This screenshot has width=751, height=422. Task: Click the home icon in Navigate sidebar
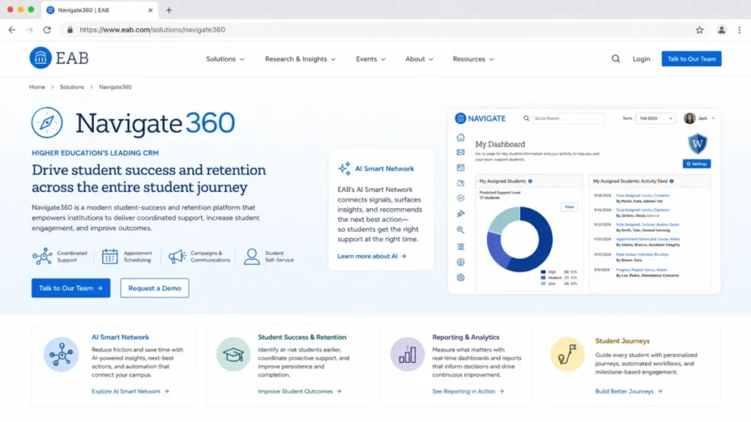pyautogui.click(x=461, y=137)
